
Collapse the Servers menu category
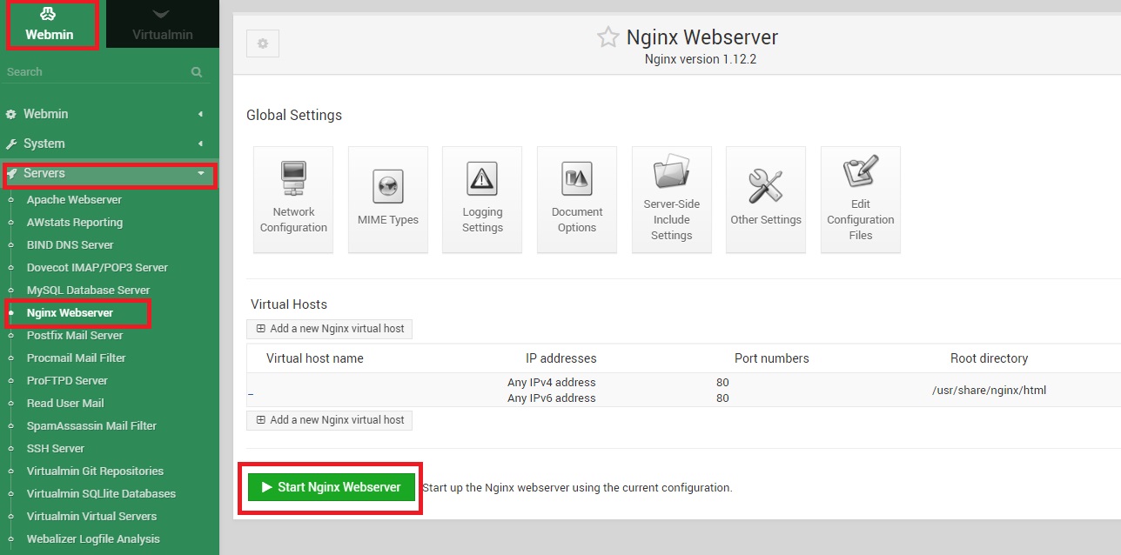coord(110,173)
